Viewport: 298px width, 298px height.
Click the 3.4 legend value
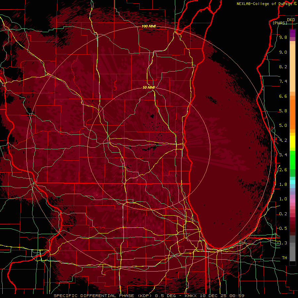(x=283, y=155)
